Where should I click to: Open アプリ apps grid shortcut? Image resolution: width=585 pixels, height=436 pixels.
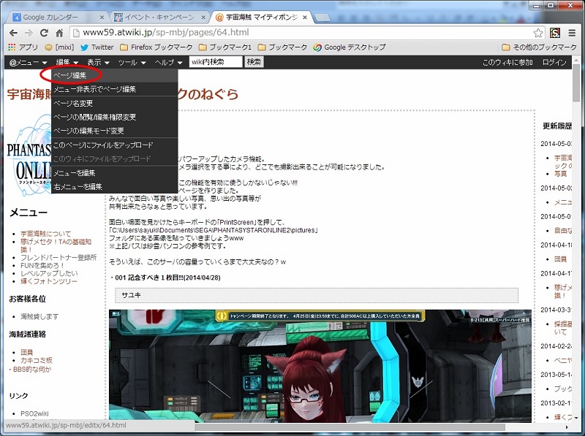click(23, 47)
